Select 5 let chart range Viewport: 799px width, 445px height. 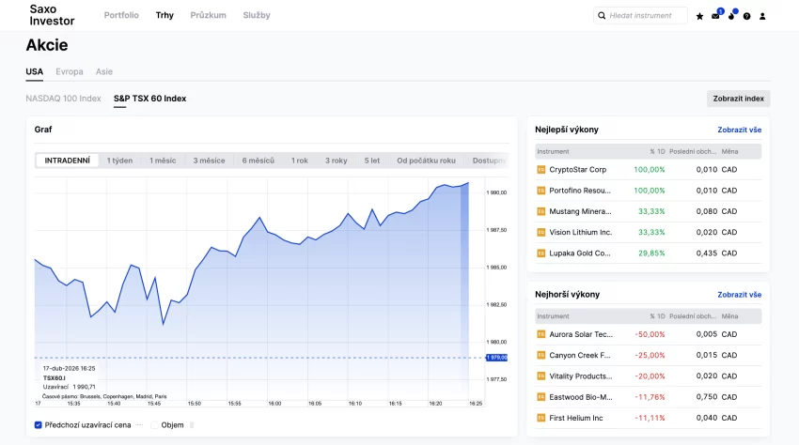point(372,161)
